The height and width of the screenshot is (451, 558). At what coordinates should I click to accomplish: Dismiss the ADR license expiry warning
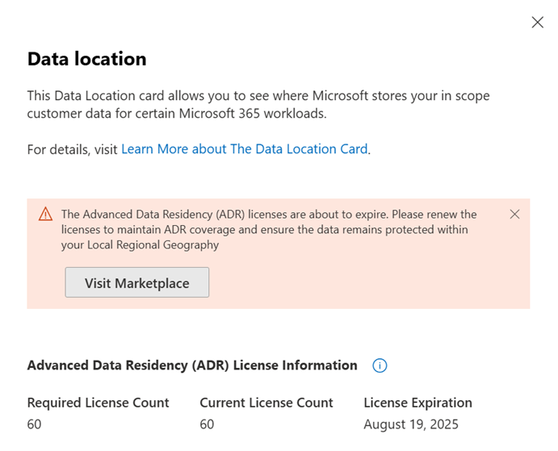click(x=515, y=214)
